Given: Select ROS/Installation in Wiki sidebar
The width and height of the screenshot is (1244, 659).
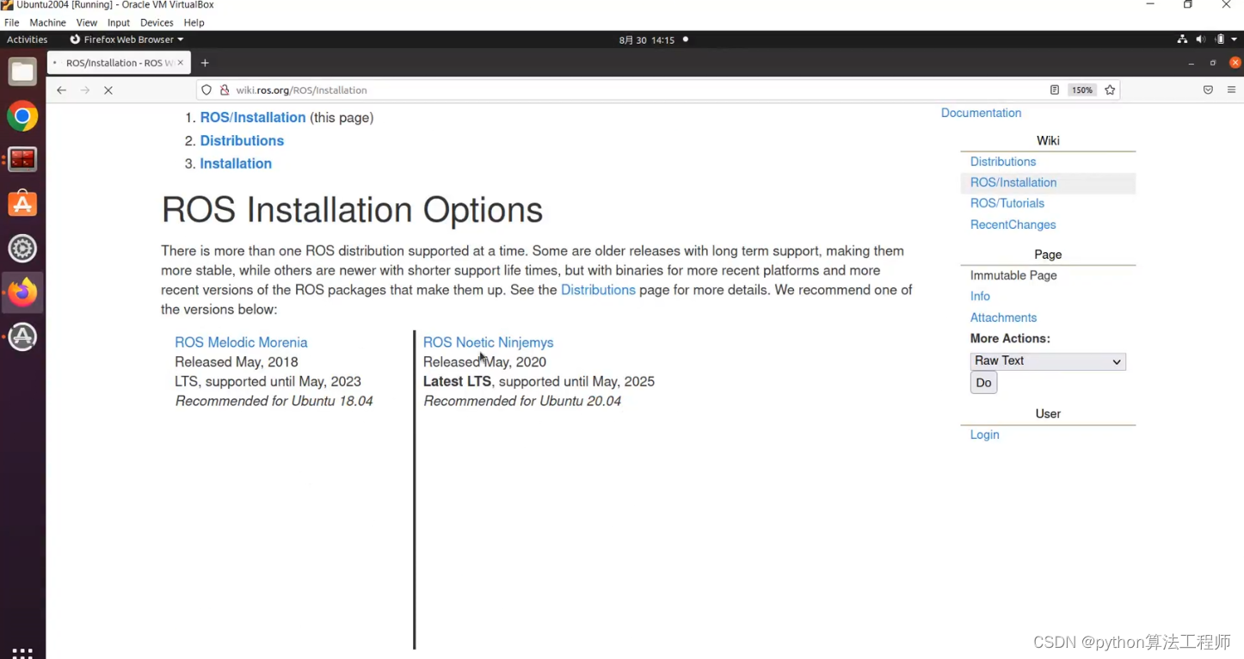Looking at the screenshot, I should 1013,182.
